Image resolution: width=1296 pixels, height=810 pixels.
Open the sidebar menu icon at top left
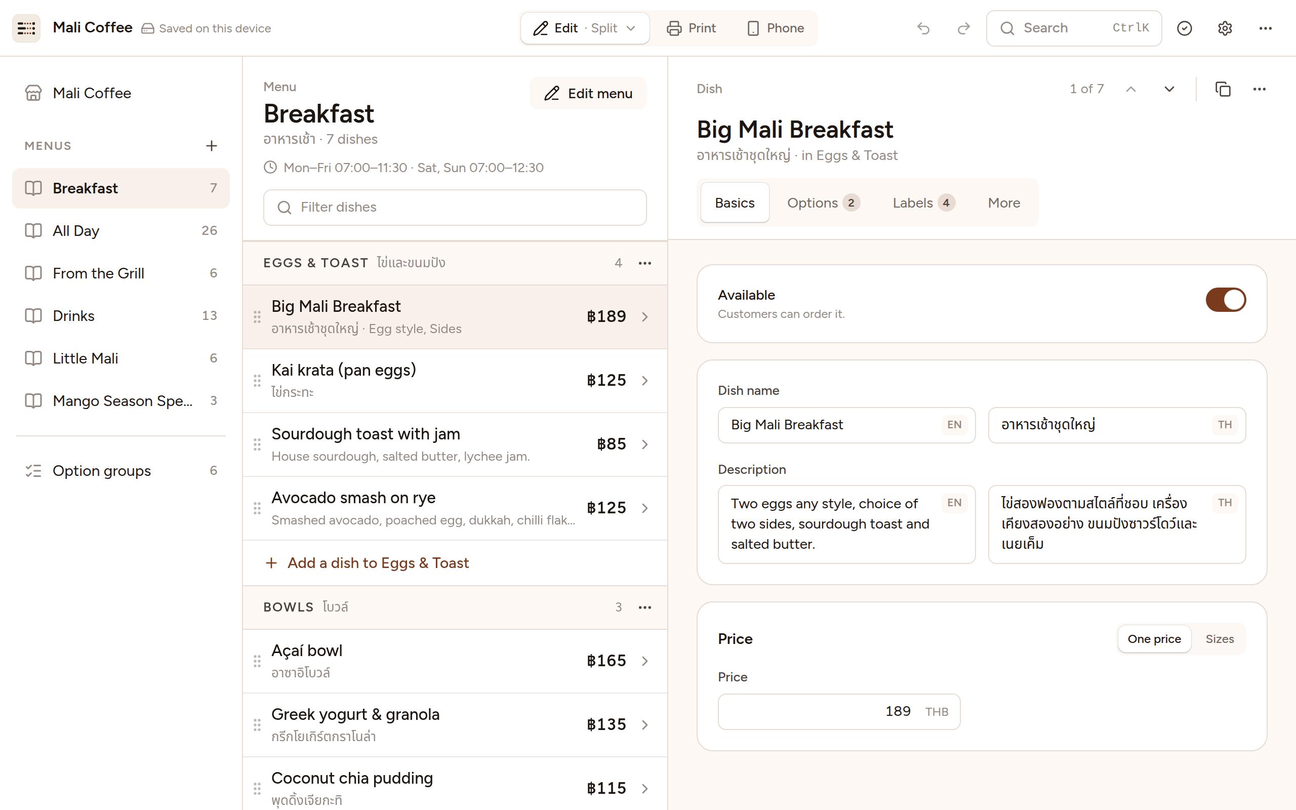(x=26, y=28)
